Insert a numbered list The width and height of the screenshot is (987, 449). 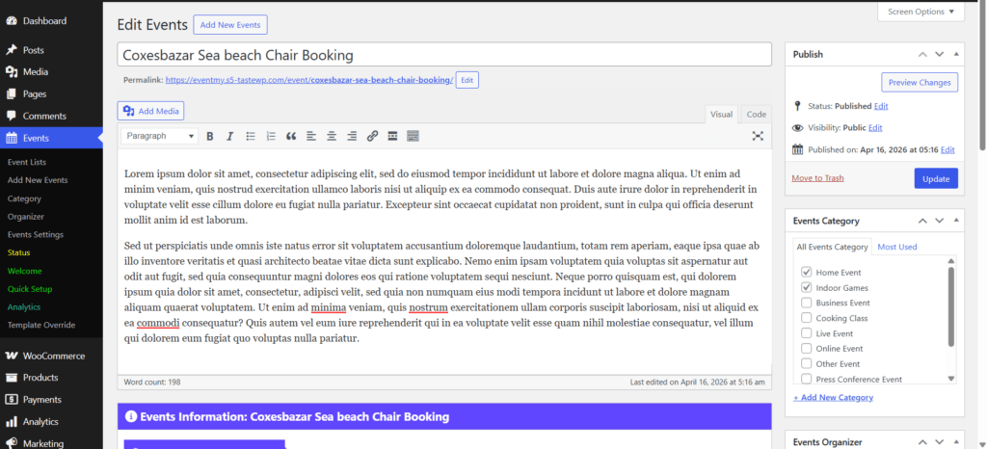[x=271, y=136]
